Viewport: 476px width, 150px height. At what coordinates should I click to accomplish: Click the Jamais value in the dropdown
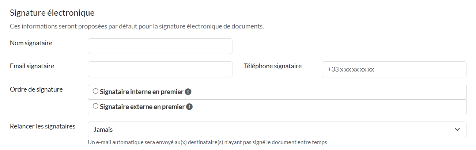coord(103,130)
